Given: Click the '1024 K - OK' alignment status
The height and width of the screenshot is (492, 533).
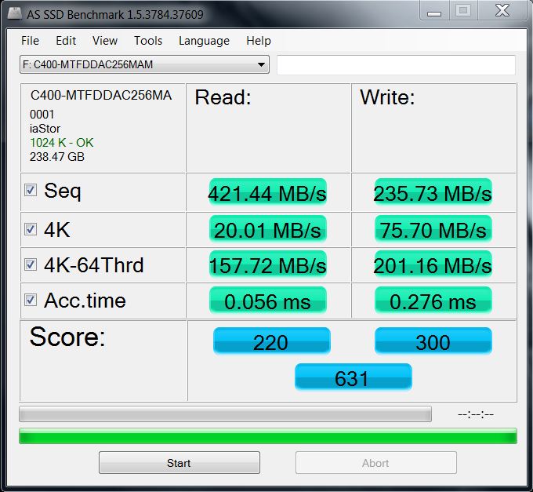Looking at the screenshot, I should tap(61, 143).
